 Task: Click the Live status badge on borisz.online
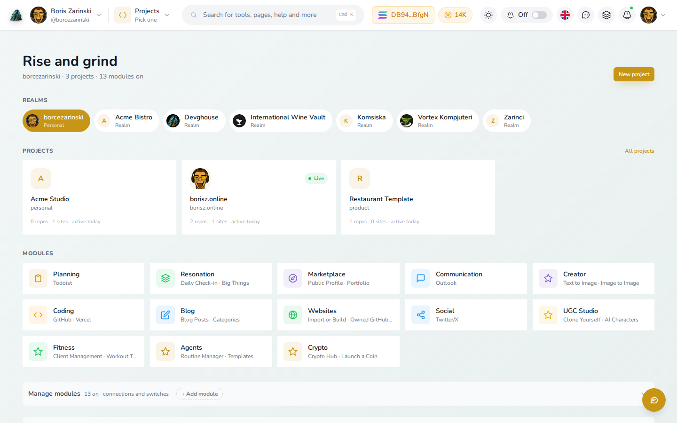click(x=316, y=179)
